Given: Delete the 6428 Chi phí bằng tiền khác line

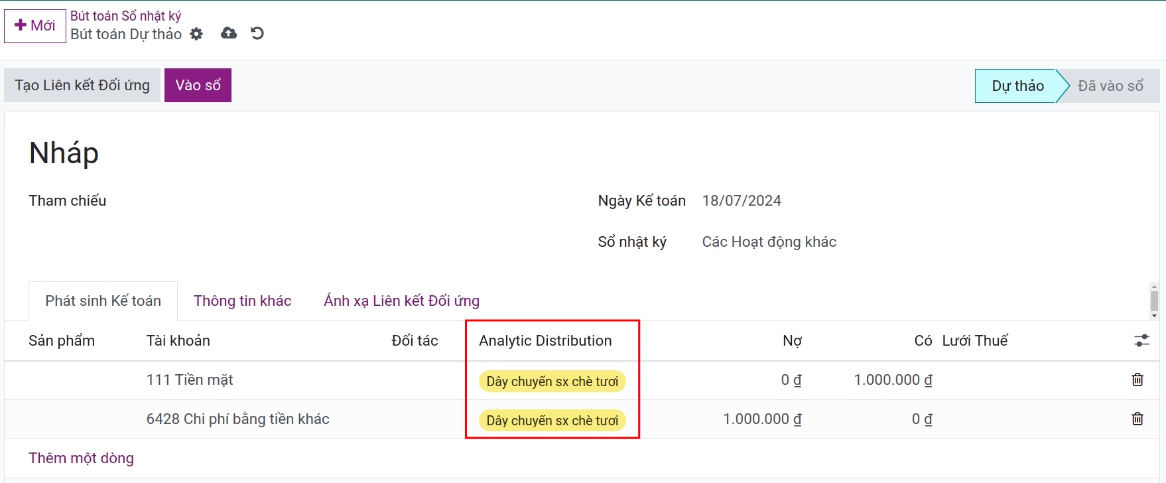Looking at the screenshot, I should [1137, 419].
